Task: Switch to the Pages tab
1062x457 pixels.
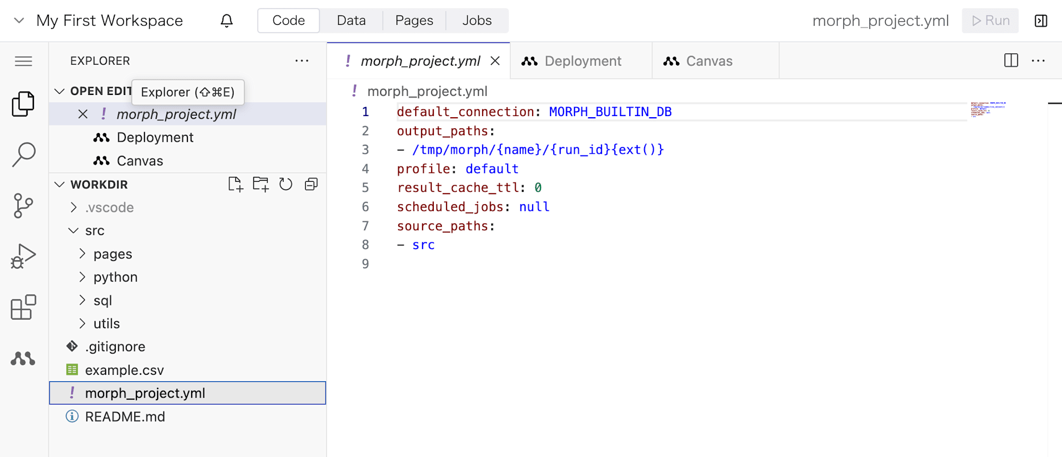Action: click(414, 21)
